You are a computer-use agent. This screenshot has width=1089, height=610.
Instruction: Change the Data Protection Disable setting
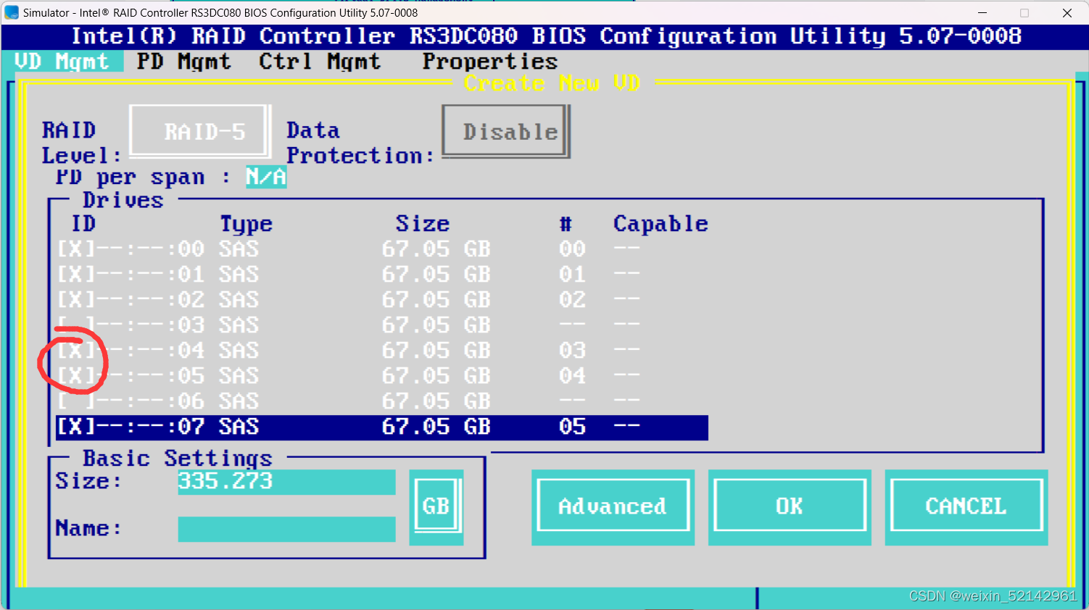(x=506, y=131)
